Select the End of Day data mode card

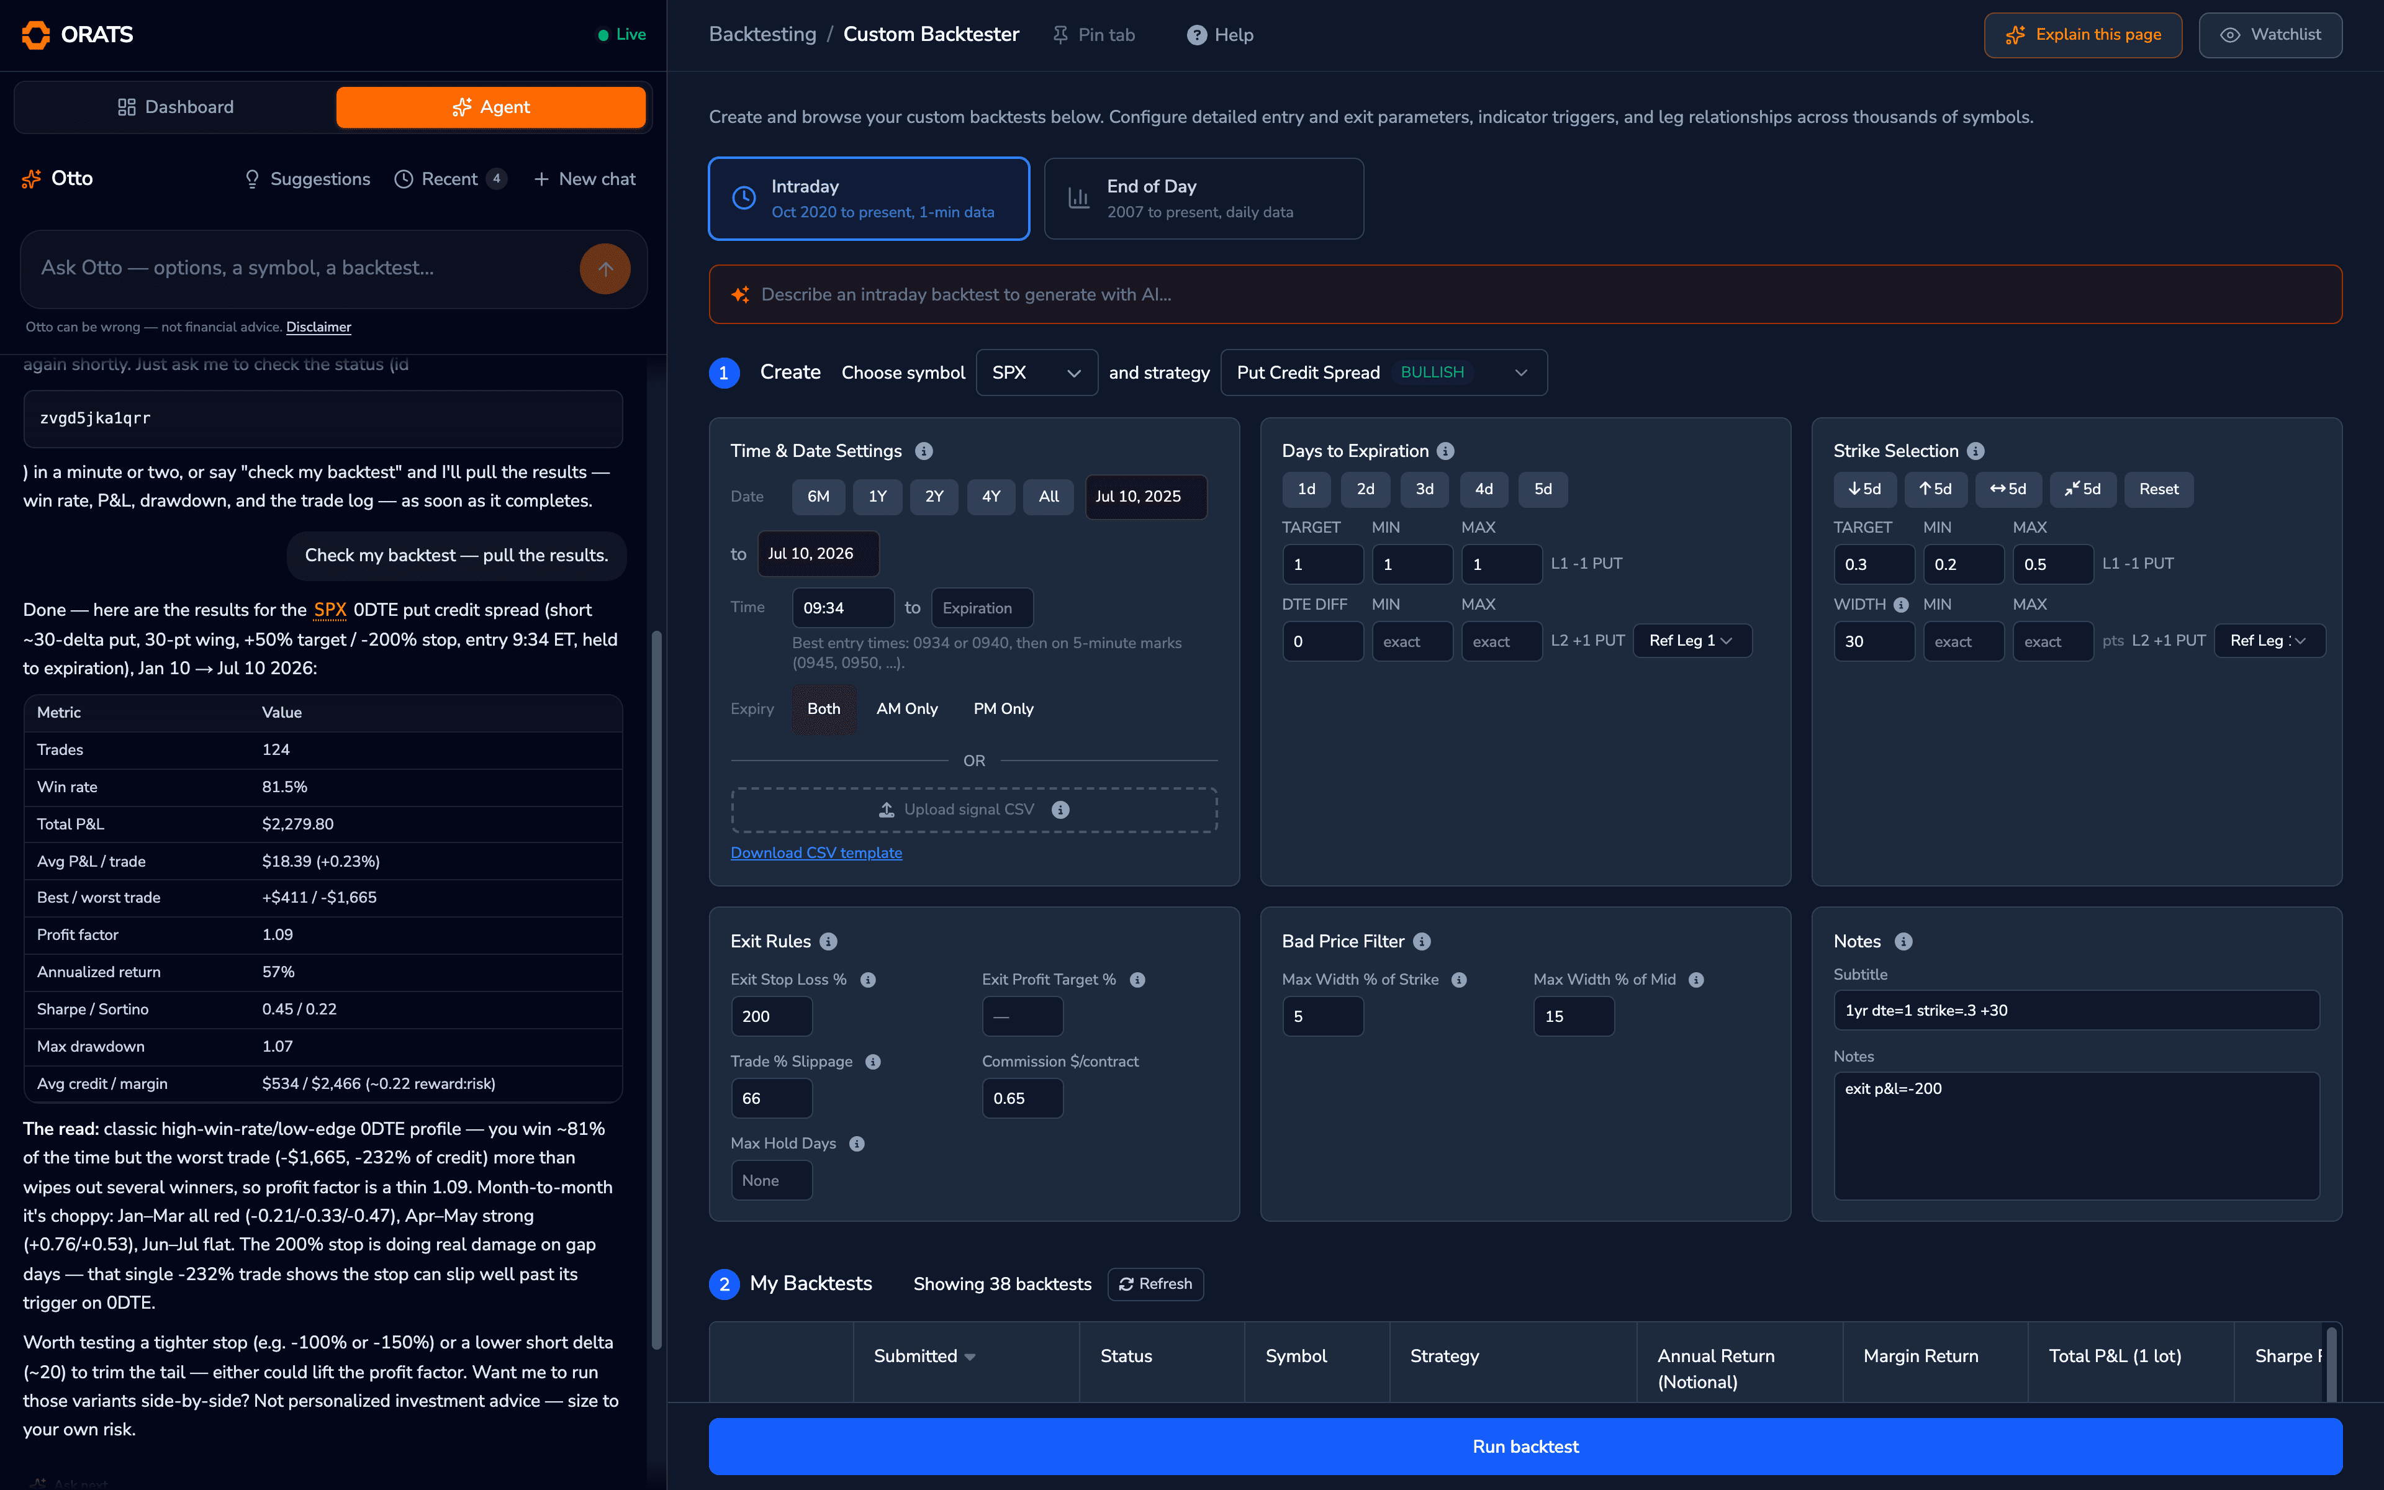tap(1204, 198)
